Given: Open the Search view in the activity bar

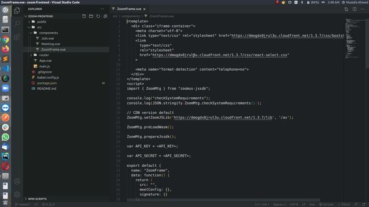Looking at the screenshot, I should pos(17,24).
